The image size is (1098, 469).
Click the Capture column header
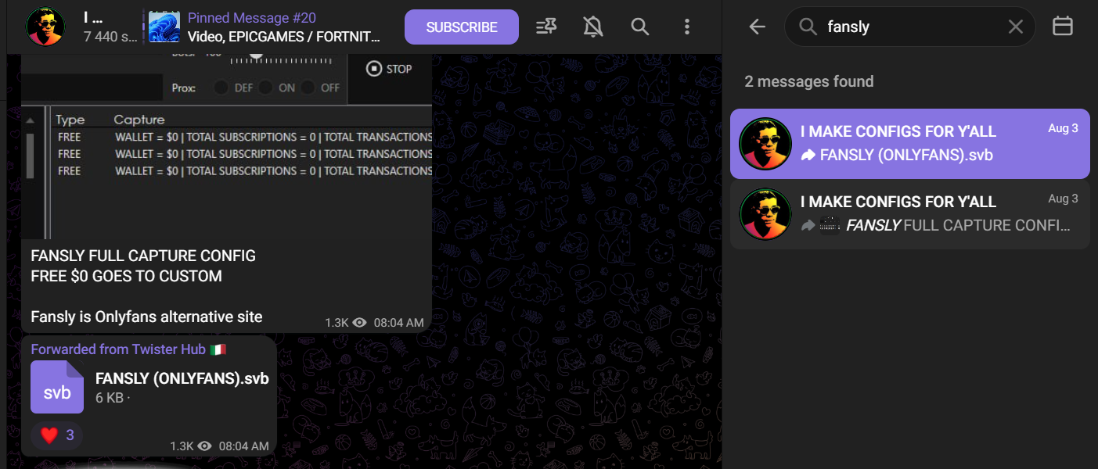[x=139, y=120]
